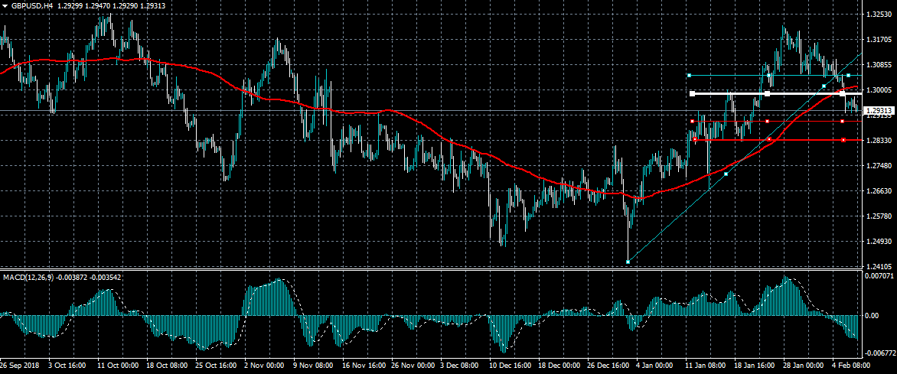897x374 pixels.
Task: Select the cyan trendline start anchor at the chart low
Action: (628, 262)
